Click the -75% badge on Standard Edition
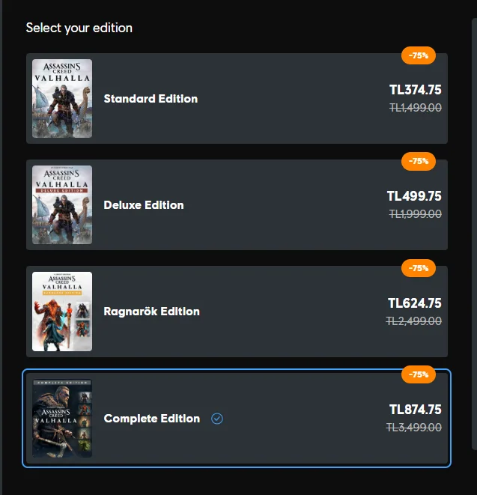This screenshot has height=495, width=477. [419, 55]
